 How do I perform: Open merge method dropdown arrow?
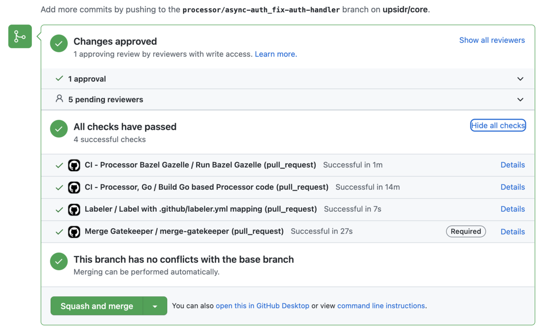pos(155,306)
